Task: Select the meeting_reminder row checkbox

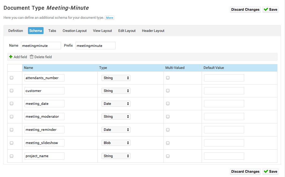Action: coord(12,130)
